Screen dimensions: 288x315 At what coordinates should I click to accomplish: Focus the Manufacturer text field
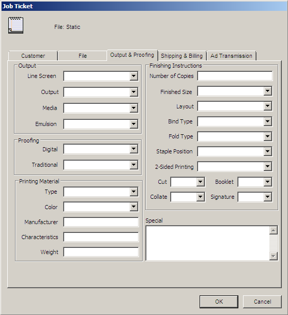[x=101, y=222]
